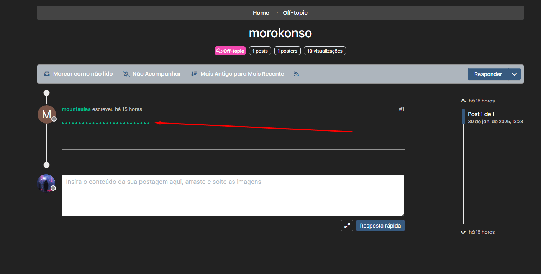Click the 1 posts badge

coord(260,51)
